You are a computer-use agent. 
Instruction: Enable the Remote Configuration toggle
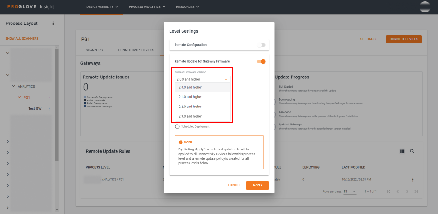262,45
